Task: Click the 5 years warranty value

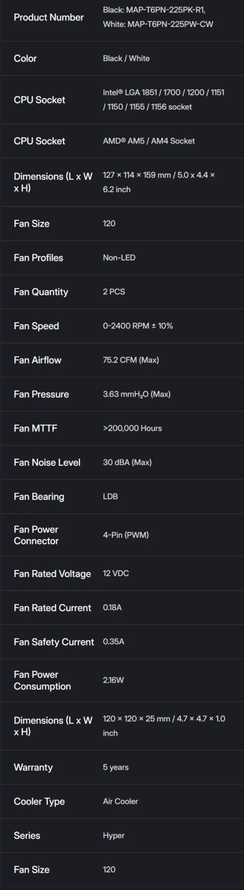Action: (x=115, y=767)
